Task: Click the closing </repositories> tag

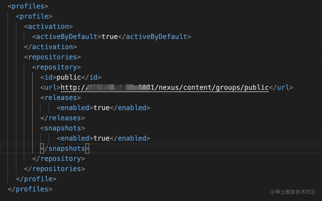Action: click(55, 169)
